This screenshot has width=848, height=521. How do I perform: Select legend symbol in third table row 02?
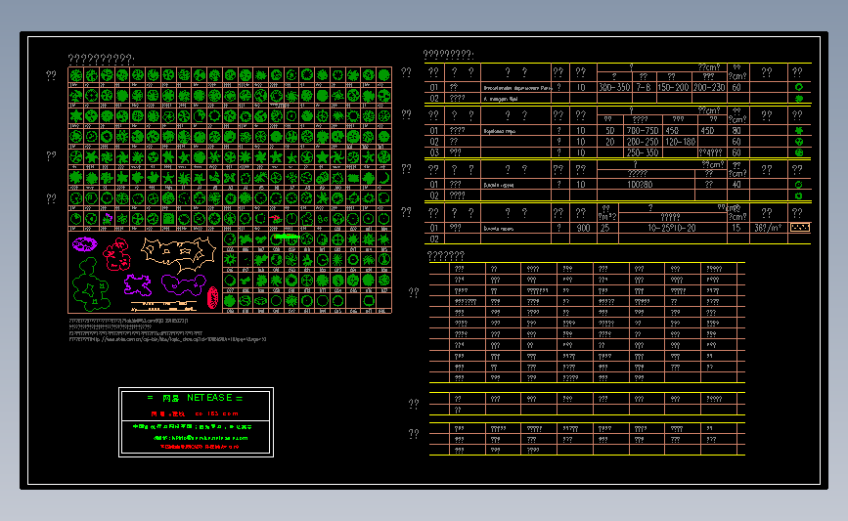coord(799,195)
